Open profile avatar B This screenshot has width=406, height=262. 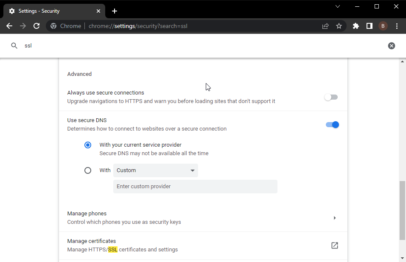[x=383, y=26]
